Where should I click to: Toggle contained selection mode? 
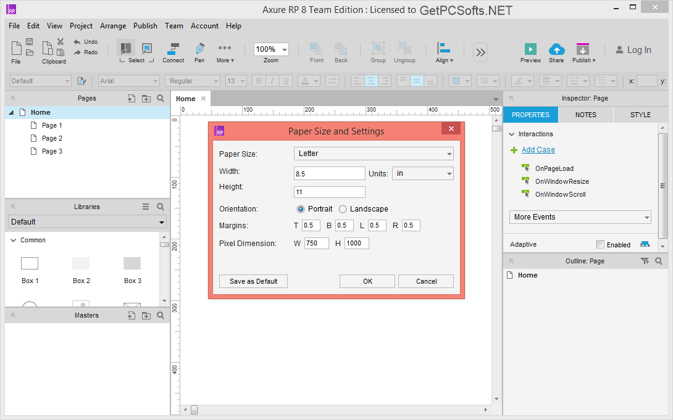[x=147, y=48]
